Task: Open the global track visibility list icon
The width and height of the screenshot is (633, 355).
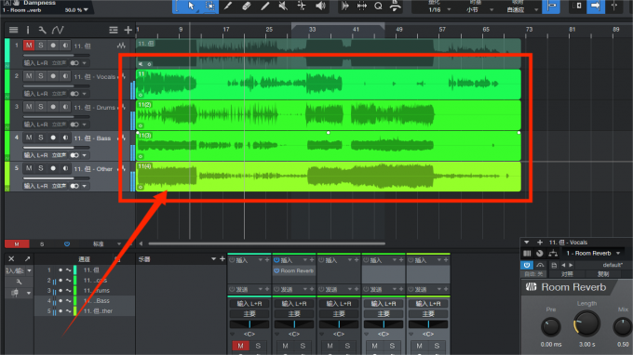Action: (x=114, y=30)
